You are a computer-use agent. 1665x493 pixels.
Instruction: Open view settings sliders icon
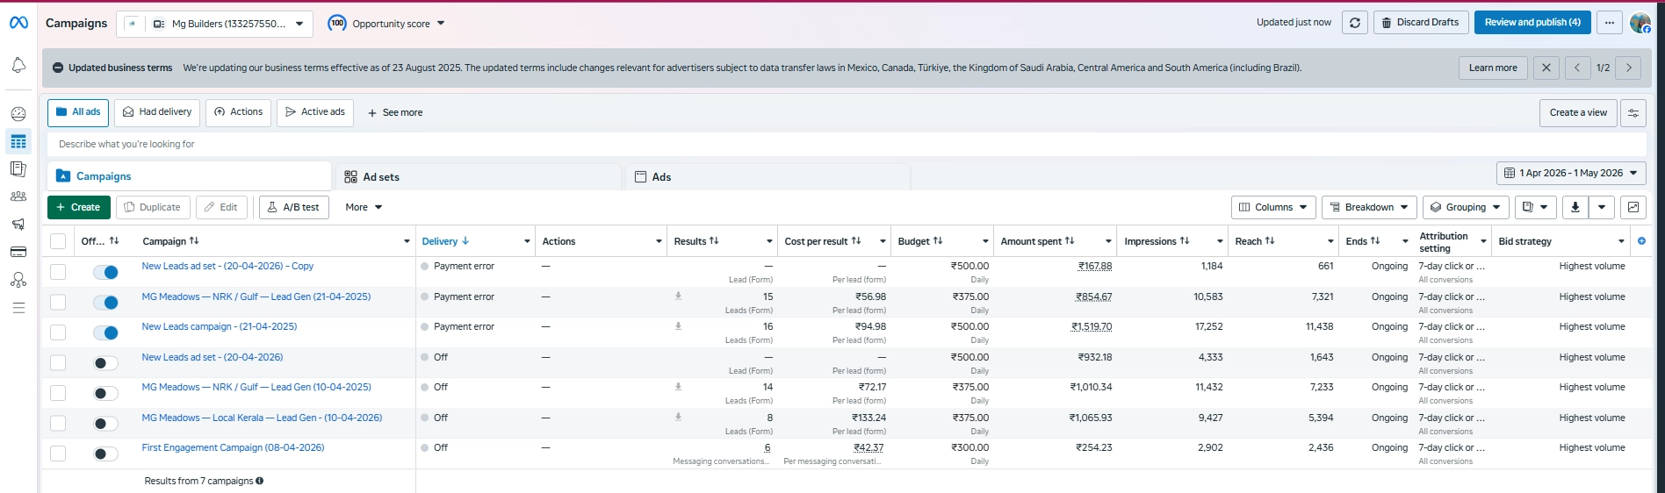(x=1633, y=112)
